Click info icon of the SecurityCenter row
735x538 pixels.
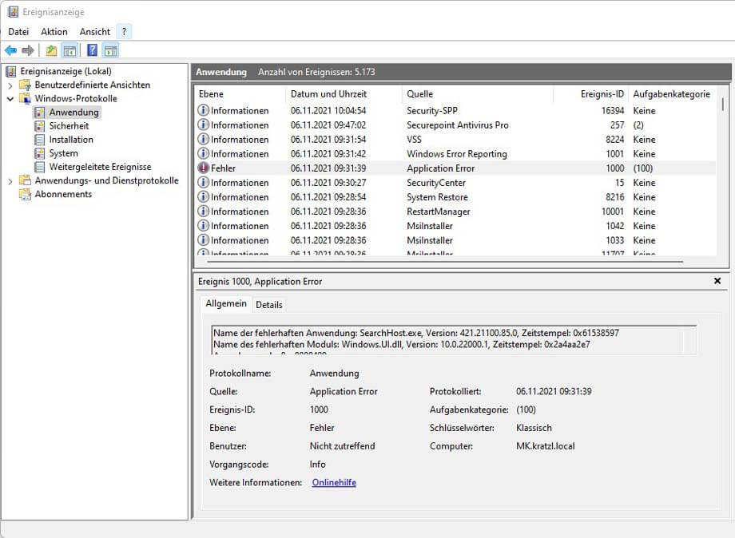point(203,182)
